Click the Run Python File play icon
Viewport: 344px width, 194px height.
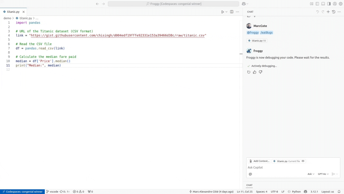pyautogui.click(x=222, y=12)
